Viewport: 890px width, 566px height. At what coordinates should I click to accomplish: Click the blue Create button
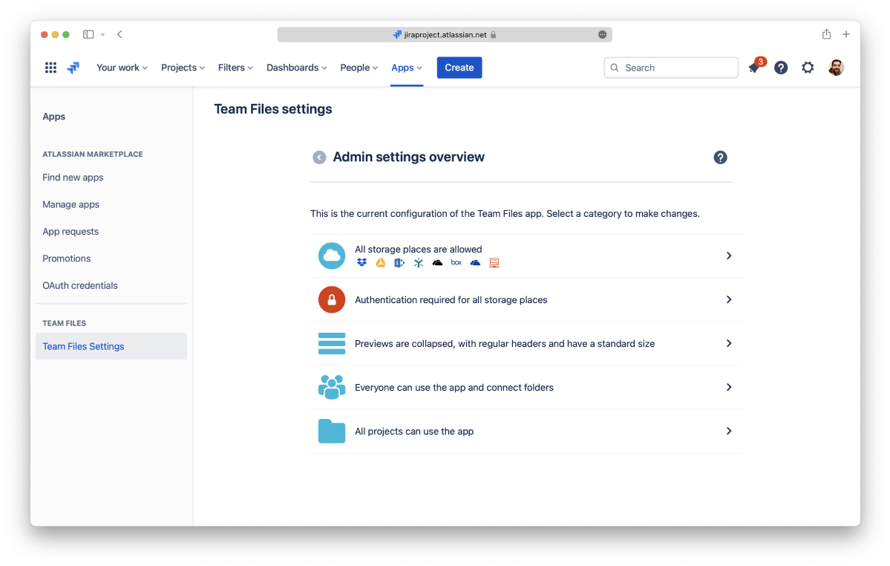click(459, 68)
